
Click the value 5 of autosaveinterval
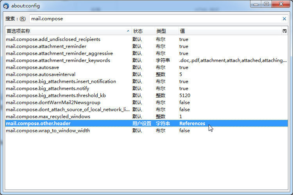tap(180, 74)
